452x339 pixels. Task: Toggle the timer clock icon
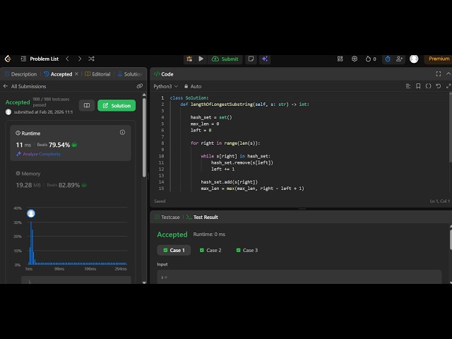pyautogui.click(x=388, y=59)
